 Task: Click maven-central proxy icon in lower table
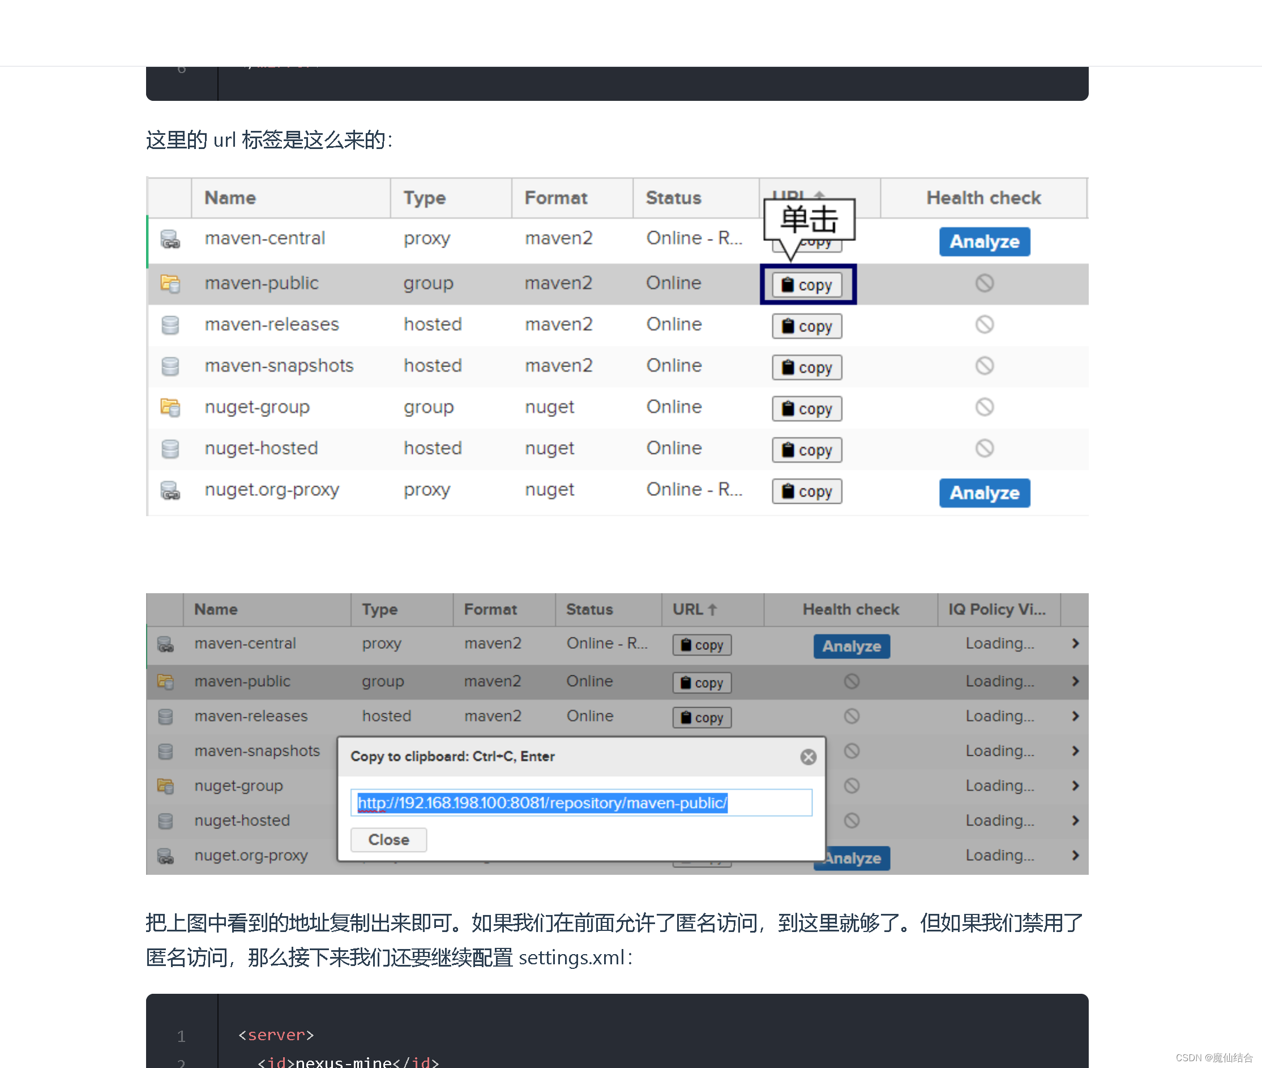click(x=165, y=644)
